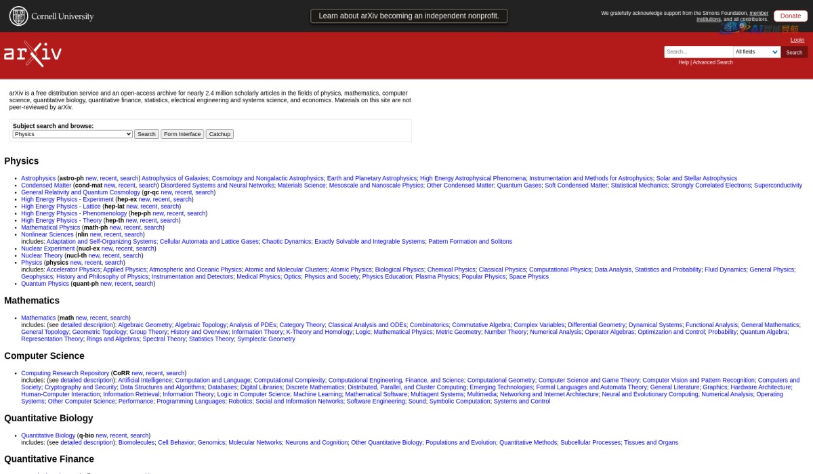Open the Quantum Physics link
Screen dimensions: 813x474
pyautogui.click(x=45, y=284)
